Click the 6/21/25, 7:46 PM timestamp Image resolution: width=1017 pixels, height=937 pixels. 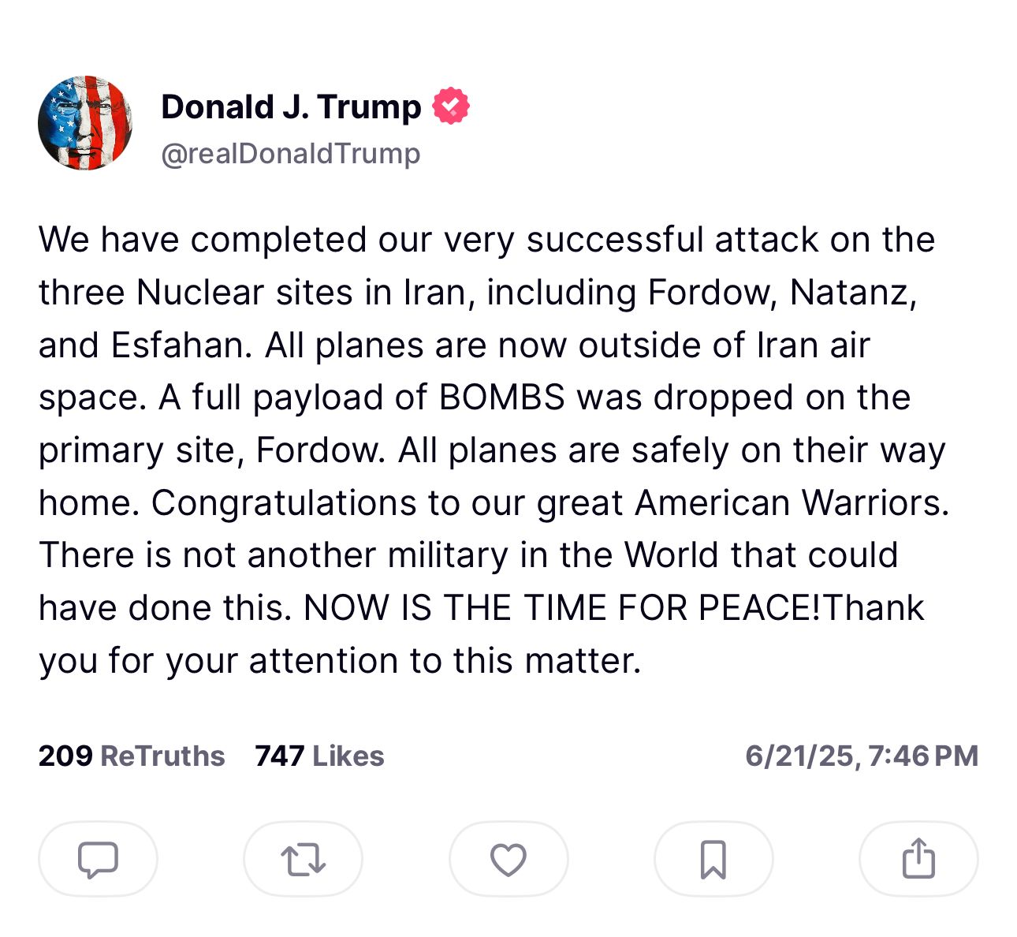[x=862, y=756]
